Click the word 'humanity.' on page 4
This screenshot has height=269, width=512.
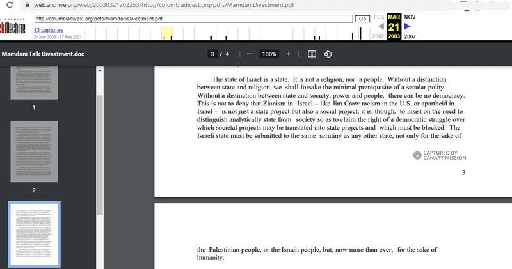coord(211,257)
